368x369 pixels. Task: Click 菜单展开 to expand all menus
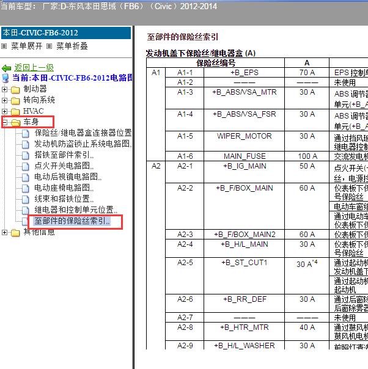point(27,46)
